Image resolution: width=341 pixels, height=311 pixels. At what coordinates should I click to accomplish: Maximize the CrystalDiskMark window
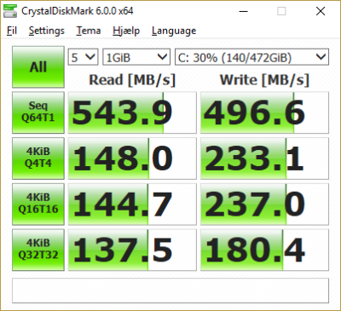[281, 11]
